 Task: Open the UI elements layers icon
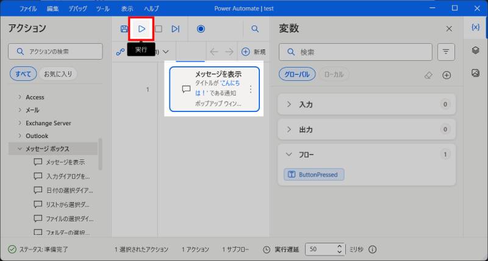pos(475,50)
